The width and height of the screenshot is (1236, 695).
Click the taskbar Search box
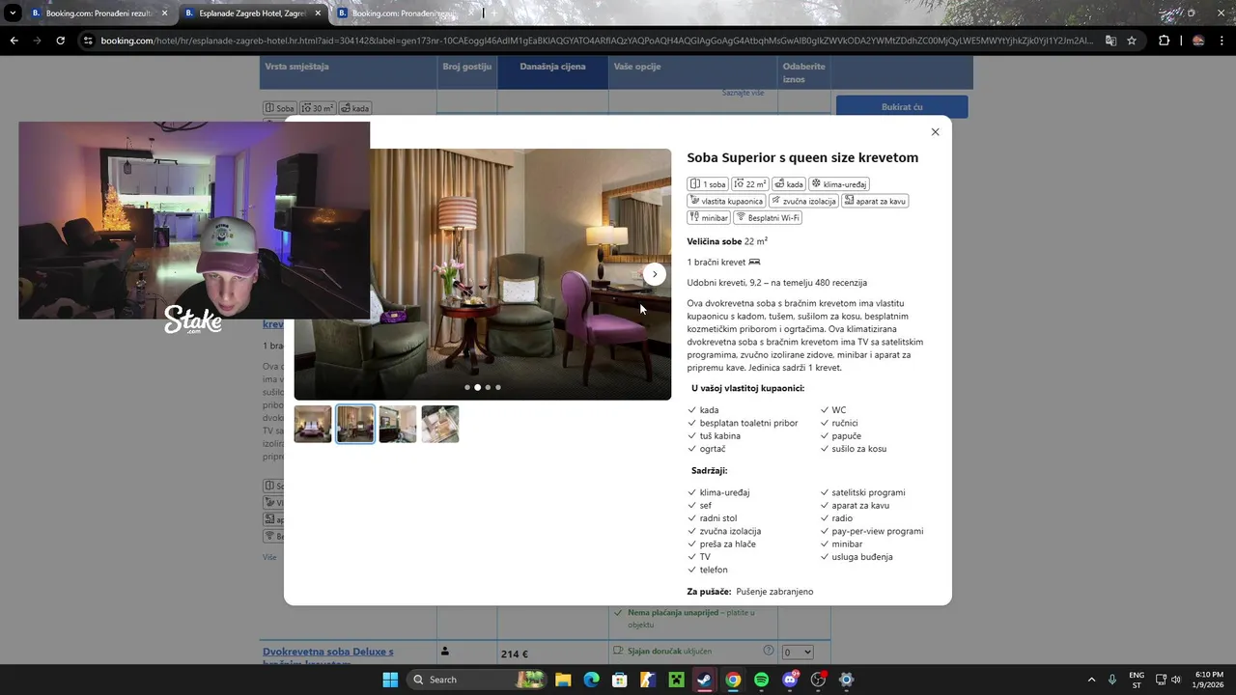click(476, 680)
